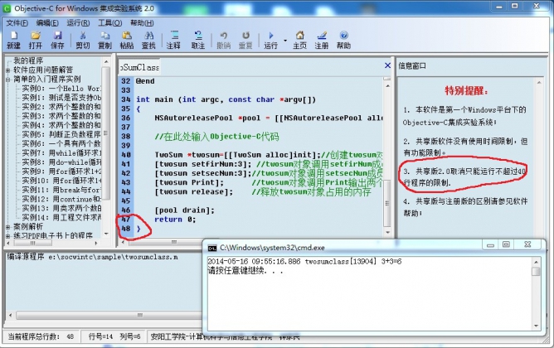Save the file with the 保存 icon

pyautogui.click(x=59, y=38)
